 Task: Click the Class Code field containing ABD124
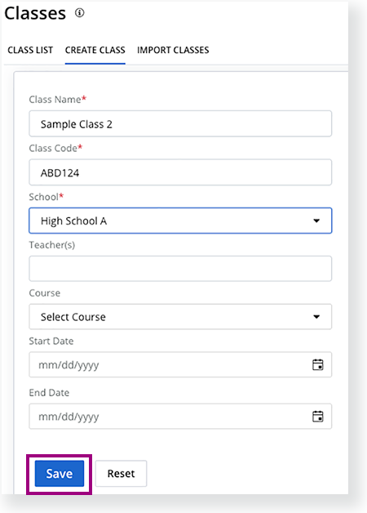pos(180,172)
